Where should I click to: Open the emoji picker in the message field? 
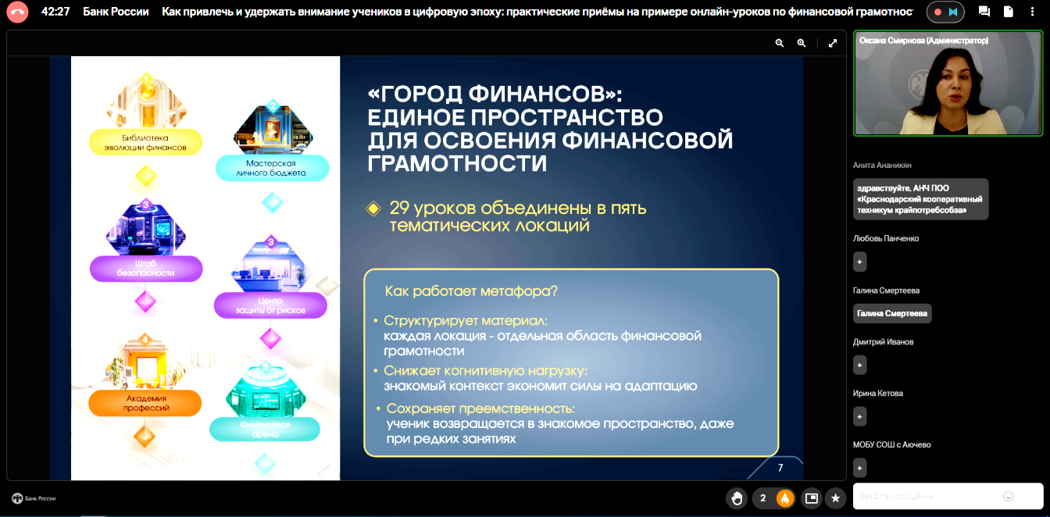[1009, 496]
